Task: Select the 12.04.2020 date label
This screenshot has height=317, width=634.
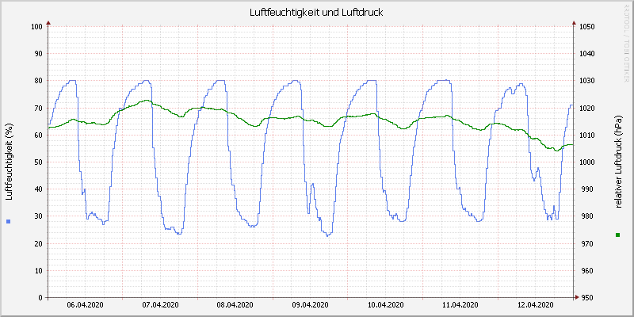Action: point(536,305)
